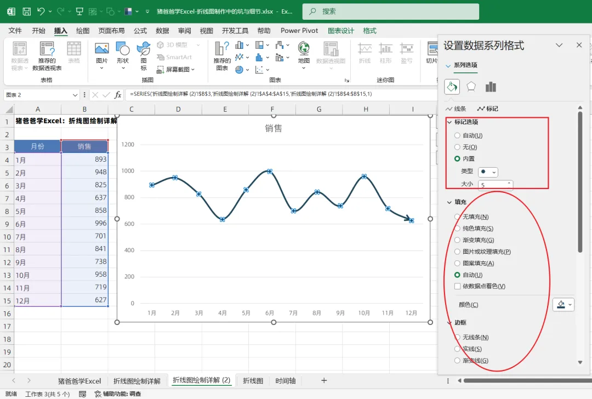Click the Save icon in title bar

point(26,12)
